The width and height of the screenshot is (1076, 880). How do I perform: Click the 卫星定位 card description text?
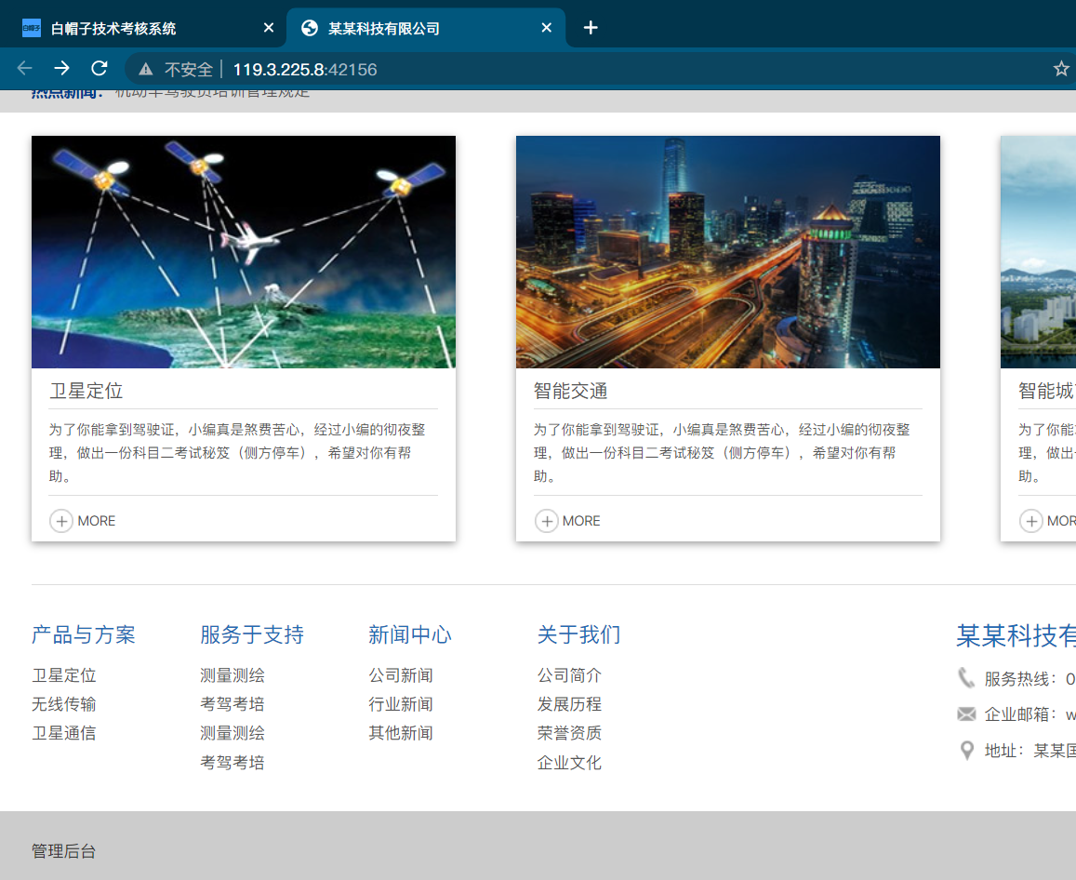click(237, 452)
